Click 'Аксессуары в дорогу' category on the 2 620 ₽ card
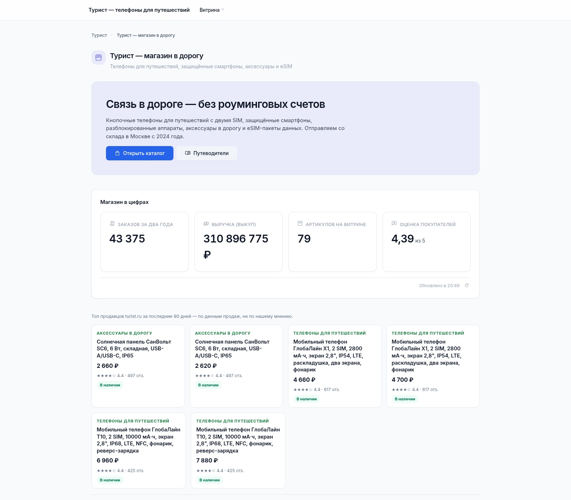 point(223,333)
